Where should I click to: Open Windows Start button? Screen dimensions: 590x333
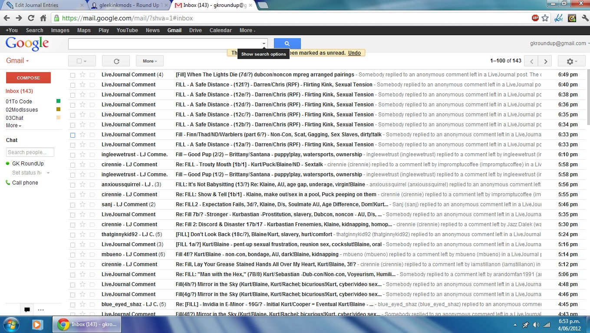pyautogui.click(x=12, y=324)
